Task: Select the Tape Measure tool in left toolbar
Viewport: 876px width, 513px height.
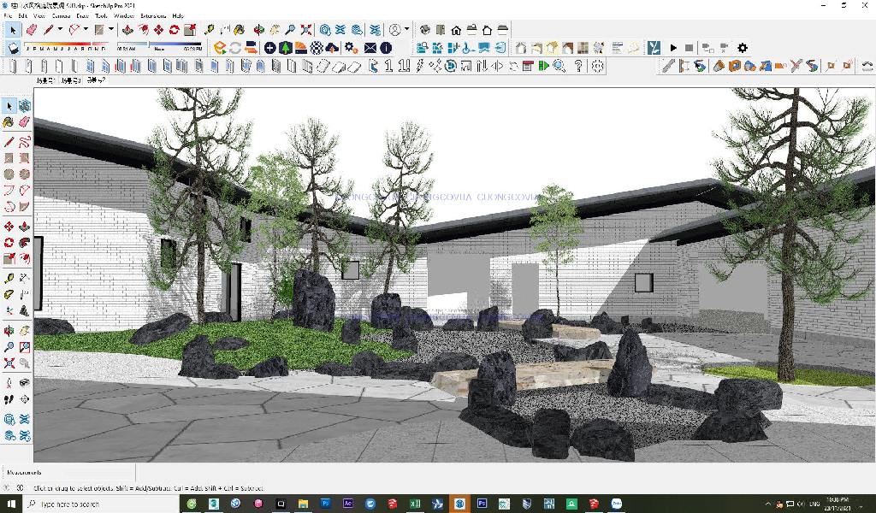Action: (9, 279)
